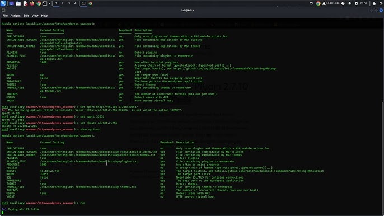Open the View menu
Viewport: 384px width, 216px height.
(x=35, y=16)
